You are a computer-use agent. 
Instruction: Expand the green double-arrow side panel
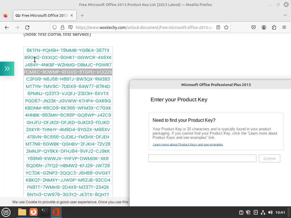tap(7, 69)
